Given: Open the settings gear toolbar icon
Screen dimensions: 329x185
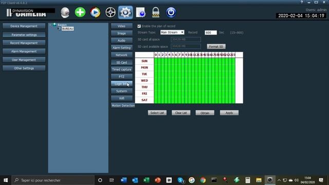Looking at the screenshot, I should (125, 12).
